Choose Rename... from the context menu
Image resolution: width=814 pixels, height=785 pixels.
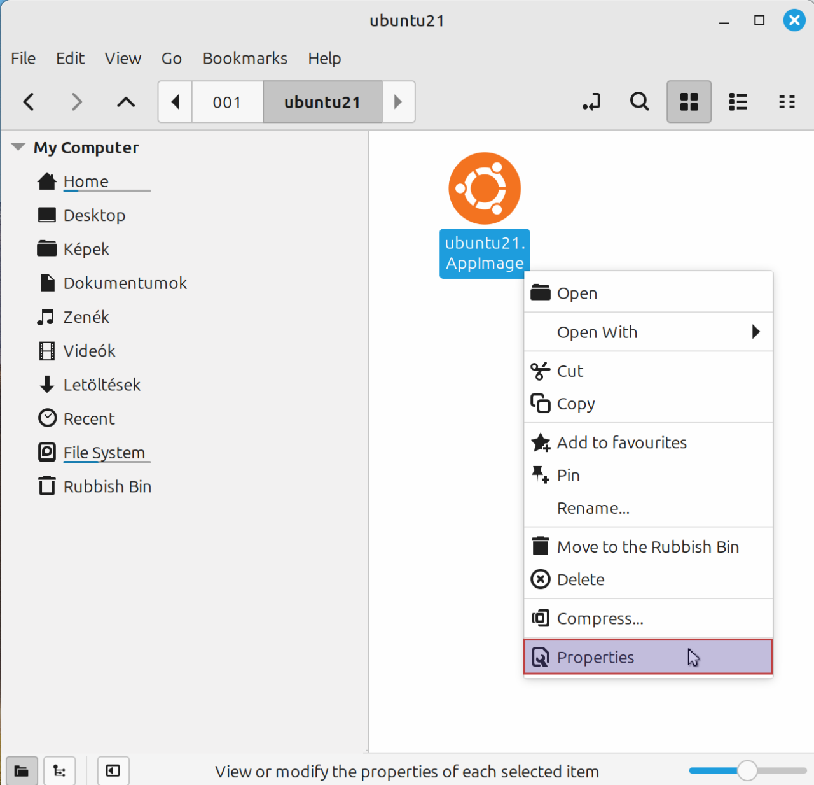click(648, 509)
